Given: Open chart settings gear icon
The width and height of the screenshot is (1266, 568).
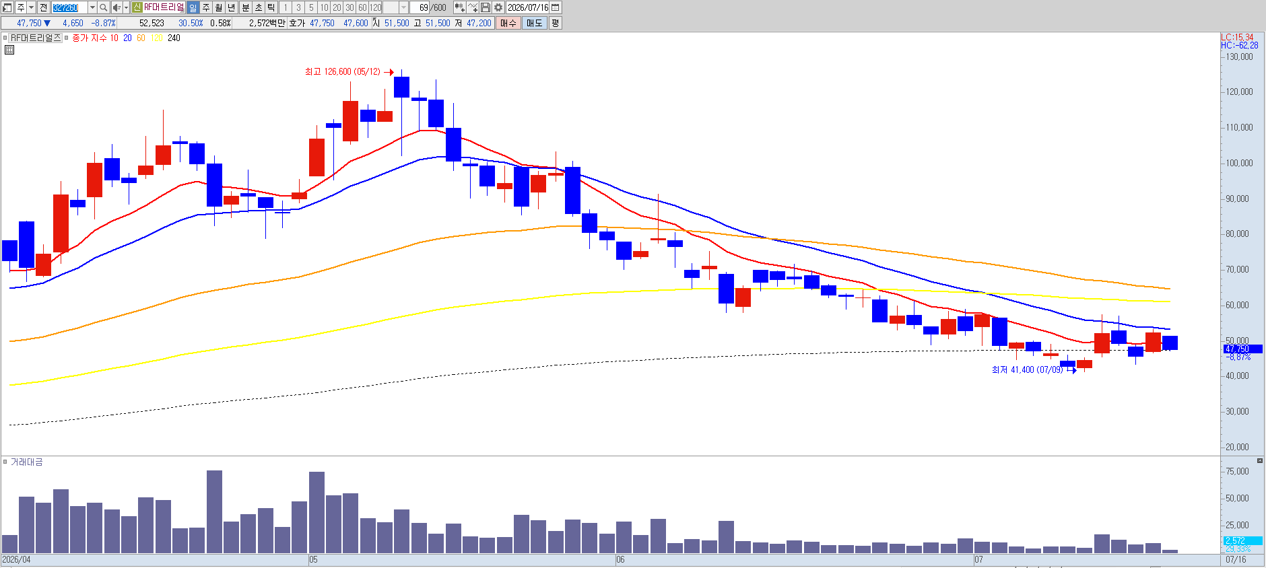Looking at the screenshot, I should pyautogui.click(x=498, y=7).
